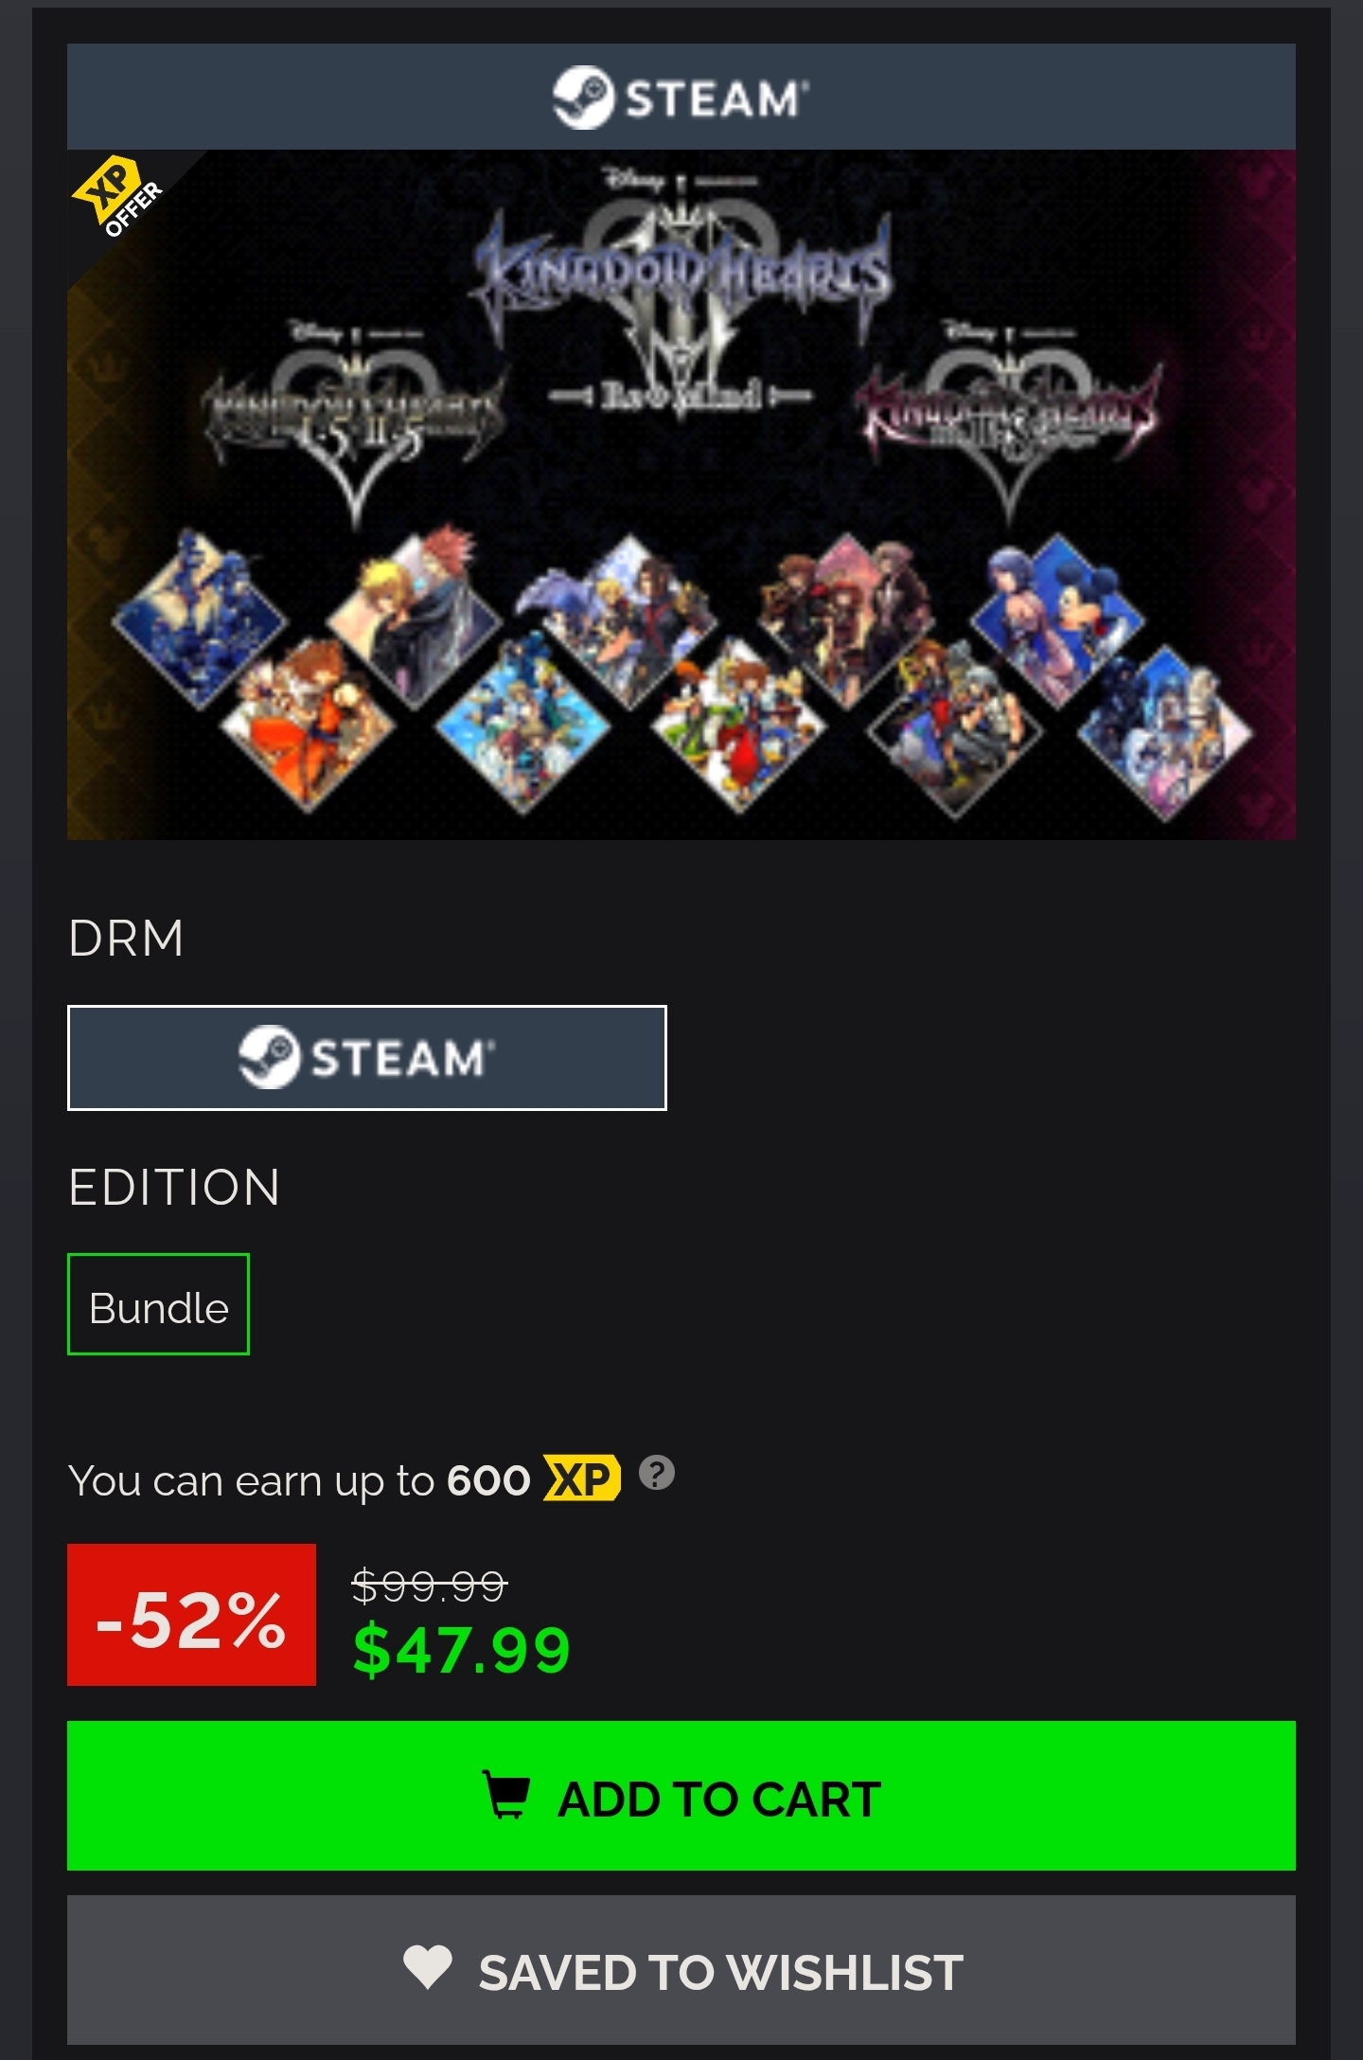Click the Mickey Mouse diamond artwork
The height and width of the screenshot is (2060, 1363).
(x=1058, y=620)
